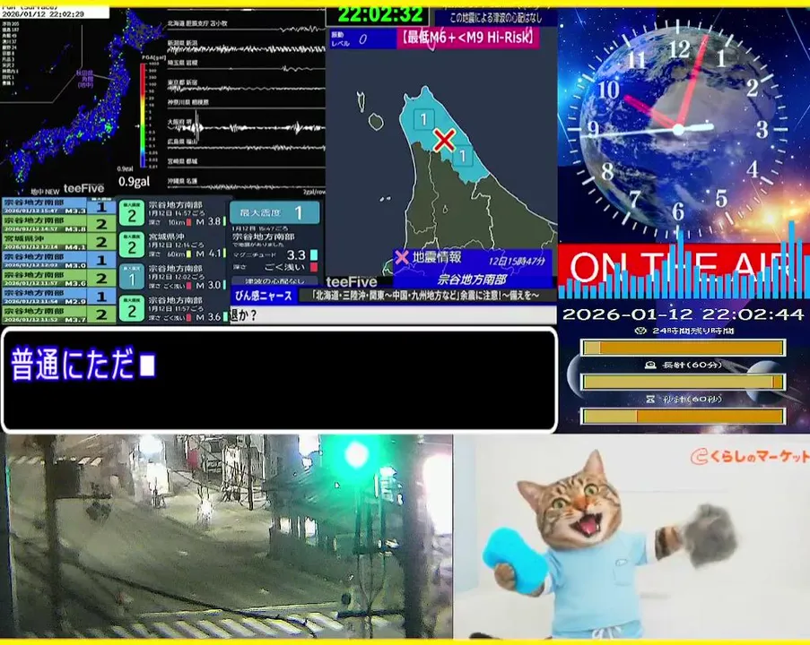Click the red X epicenter marker on the map
Viewport: 810px width, 645px height.
click(444, 140)
